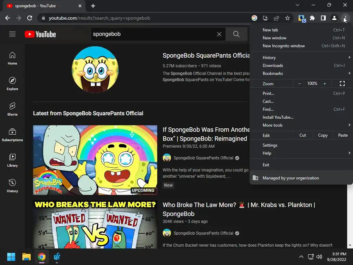Screen dimensions: 353x265
Task: Click the SpongeBob channel avatar image
Action: [x=95, y=70]
